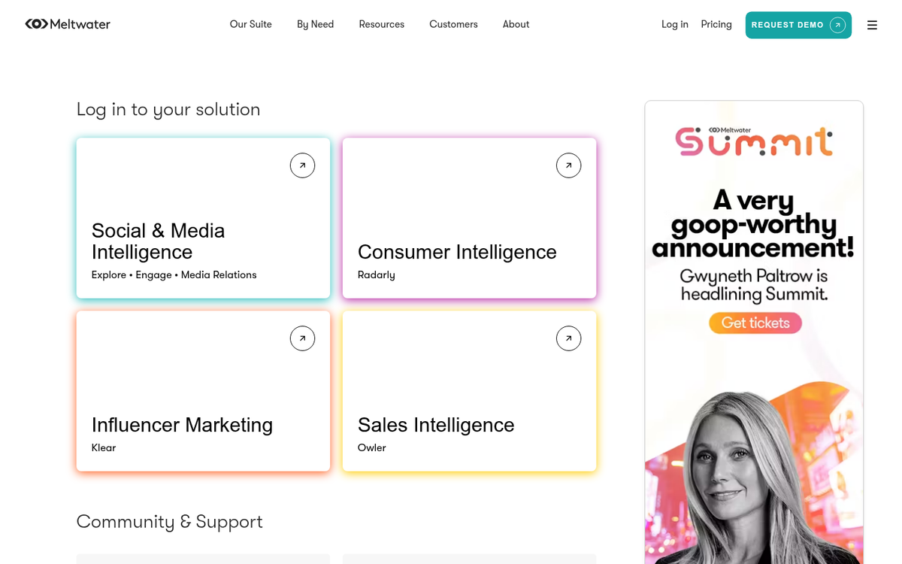The width and height of the screenshot is (902, 564).
Task: Click the arrow icon inside the Request Demo button
Action: 837,24
